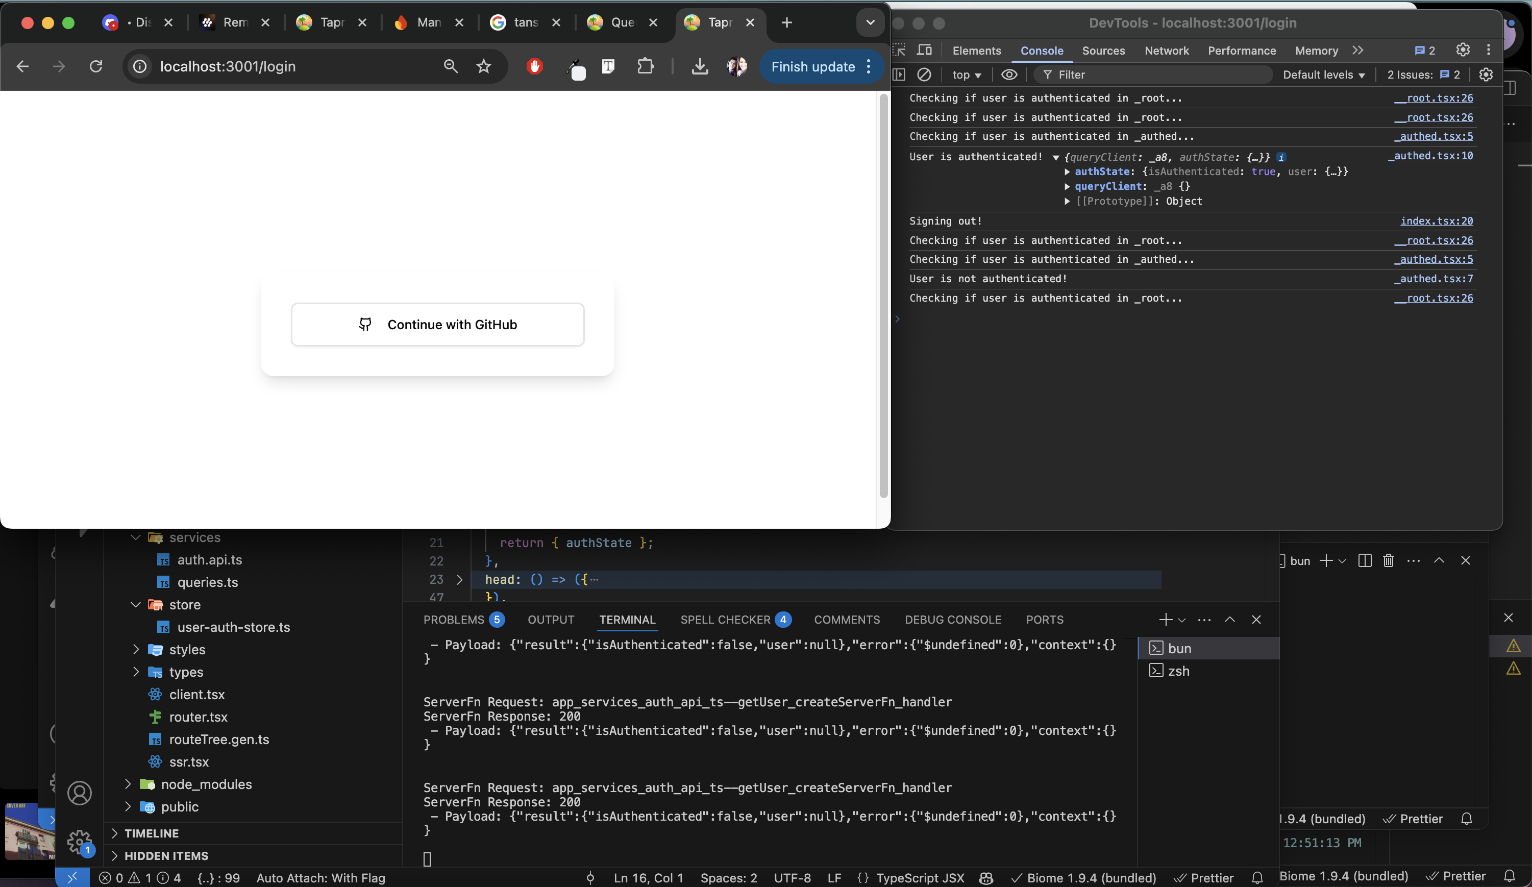
Task: Open _authed.tsx:7 source link
Action: pyautogui.click(x=1434, y=279)
